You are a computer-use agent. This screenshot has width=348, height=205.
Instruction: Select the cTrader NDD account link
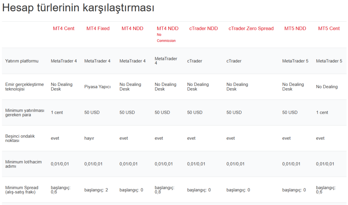[203, 28]
